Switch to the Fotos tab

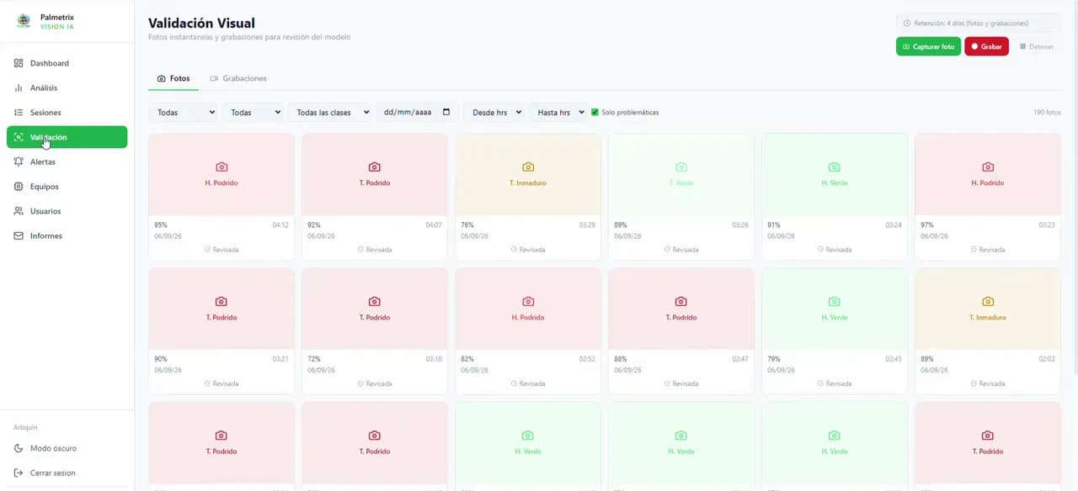coord(173,78)
